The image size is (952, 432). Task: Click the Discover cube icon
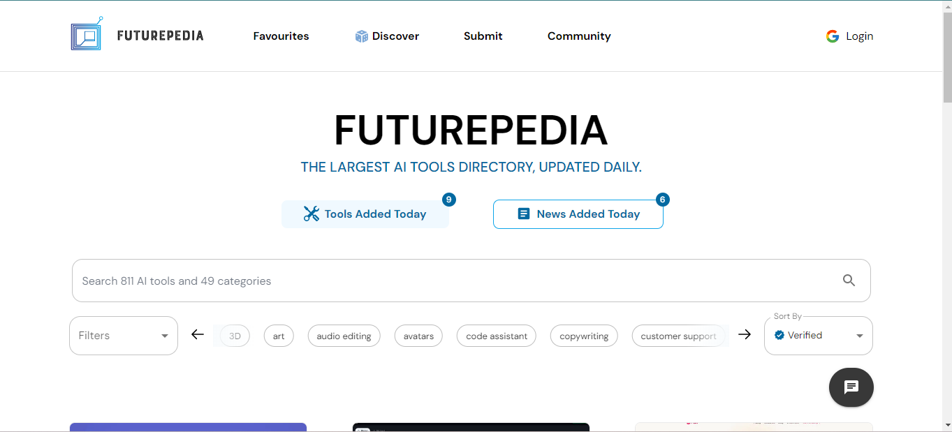[x=361, y=36]
